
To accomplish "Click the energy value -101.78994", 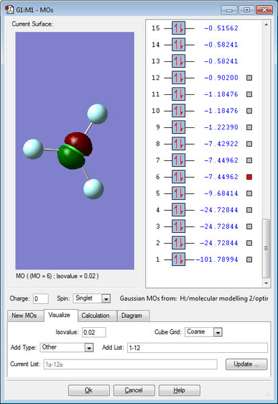I will click(x=217, y=259).
